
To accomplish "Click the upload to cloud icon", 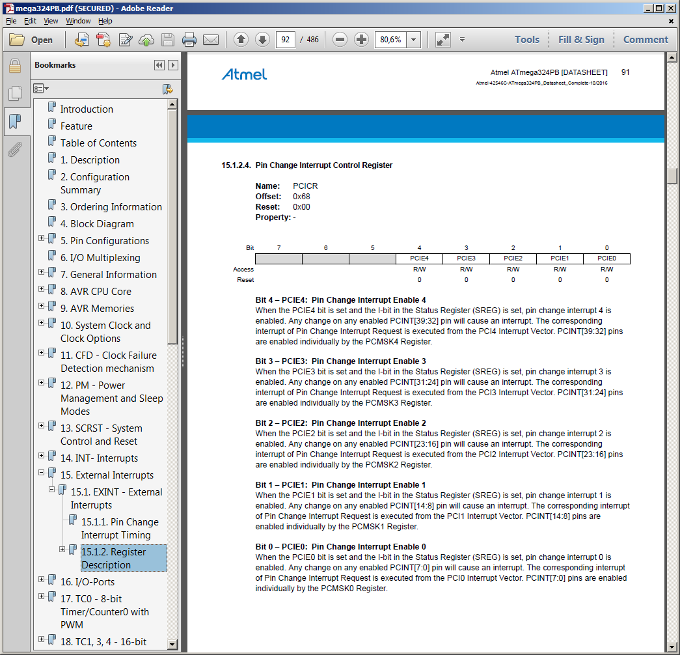I will click(146, 40).
